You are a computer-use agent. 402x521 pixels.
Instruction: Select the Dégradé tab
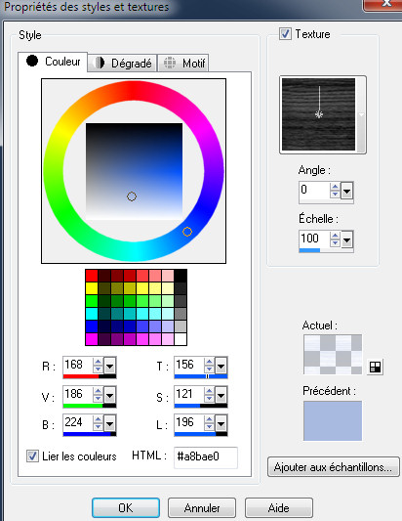point(122,63)
